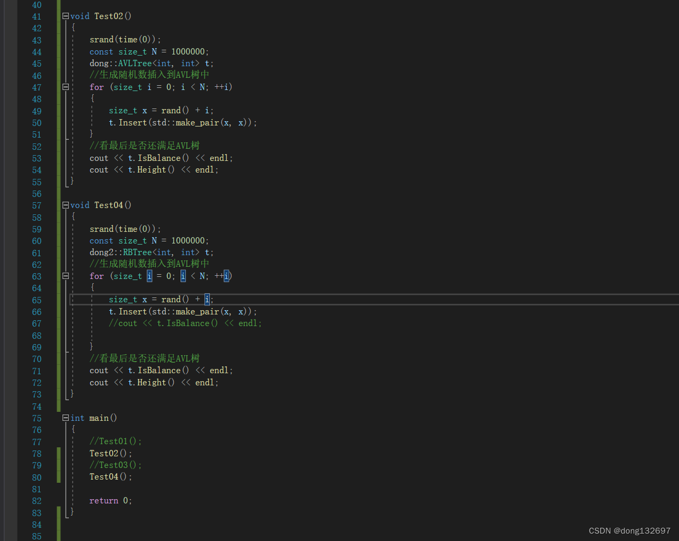Click the commented '//Test01();' line
The image size is (679, 541).
(x=115, y=441)
